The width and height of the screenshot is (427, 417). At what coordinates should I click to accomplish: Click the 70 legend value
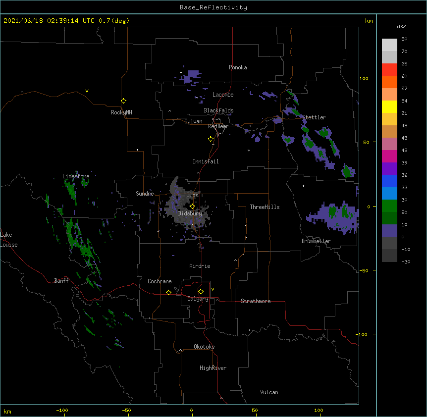(x=404, y=51)
